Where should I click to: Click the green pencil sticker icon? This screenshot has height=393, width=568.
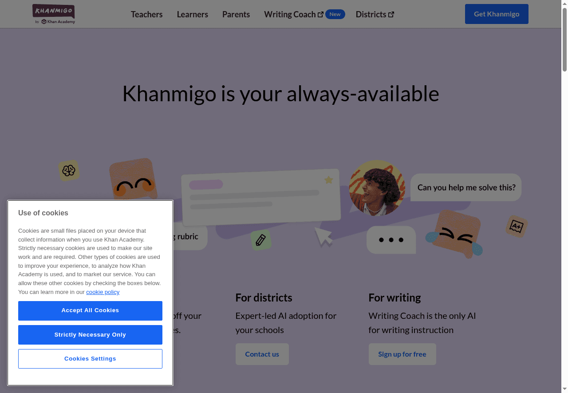pyautogui.click(x=261, y=240)
